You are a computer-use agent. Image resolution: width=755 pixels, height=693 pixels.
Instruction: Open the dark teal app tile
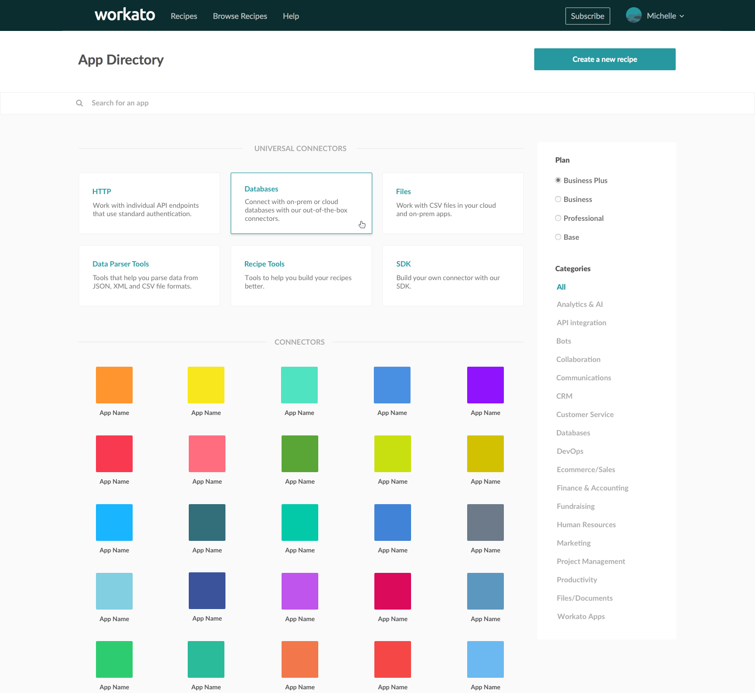(207, 523)
